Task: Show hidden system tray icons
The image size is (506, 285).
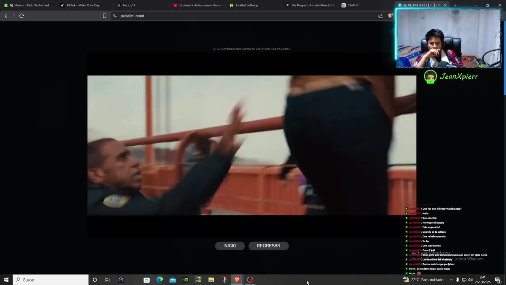Action: 451,280
